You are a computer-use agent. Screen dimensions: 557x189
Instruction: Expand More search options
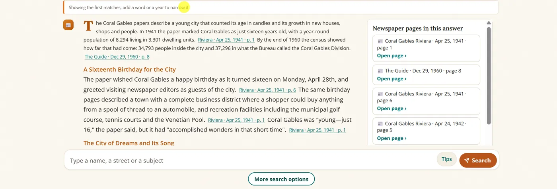tap(281, 179)
